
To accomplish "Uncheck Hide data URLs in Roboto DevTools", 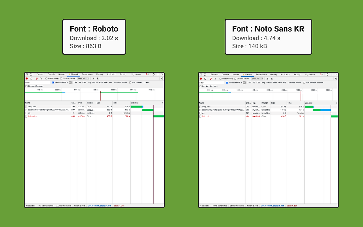I will (53, 83).
